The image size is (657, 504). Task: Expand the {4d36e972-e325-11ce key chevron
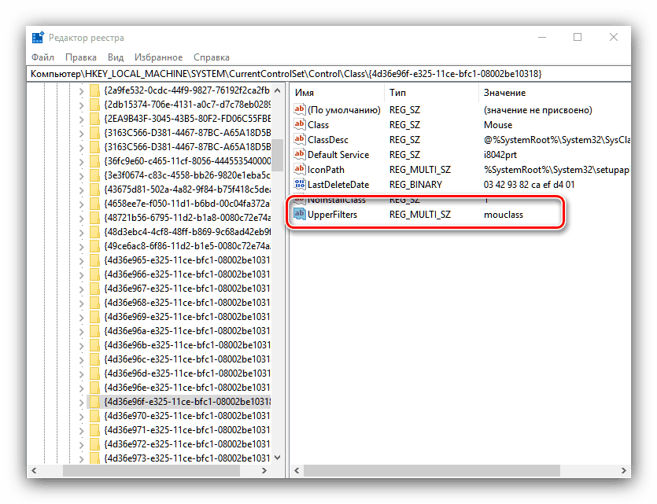pos(81,445)
